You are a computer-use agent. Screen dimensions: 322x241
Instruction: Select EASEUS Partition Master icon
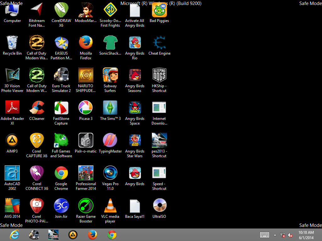[x=61, y=42]
